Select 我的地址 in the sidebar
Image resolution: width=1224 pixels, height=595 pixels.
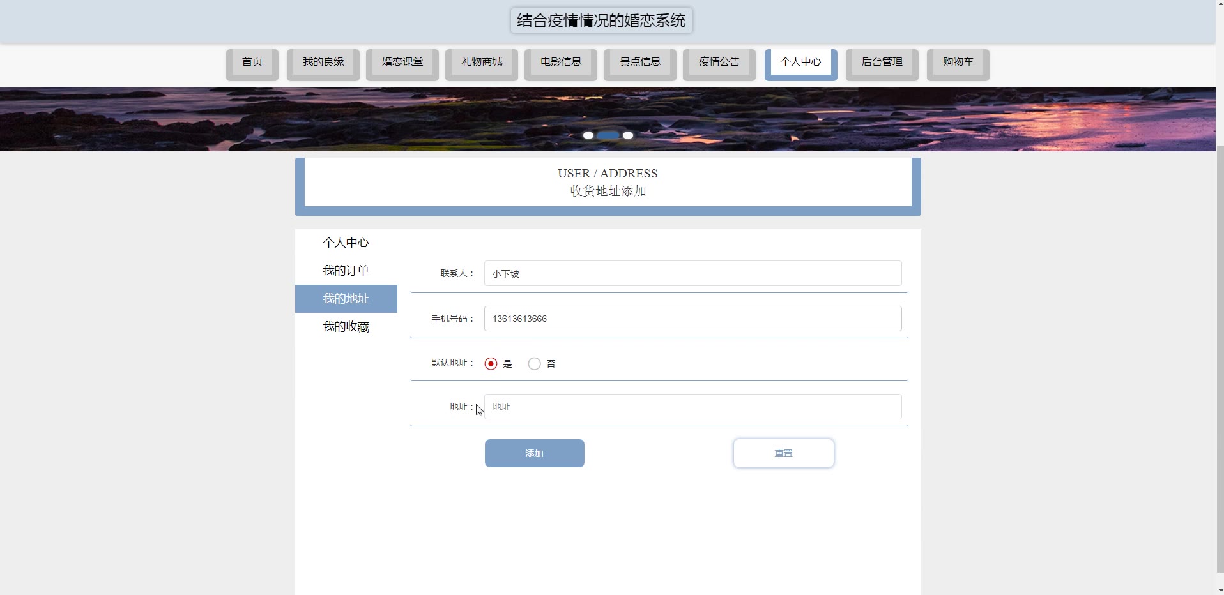(346, 299)
